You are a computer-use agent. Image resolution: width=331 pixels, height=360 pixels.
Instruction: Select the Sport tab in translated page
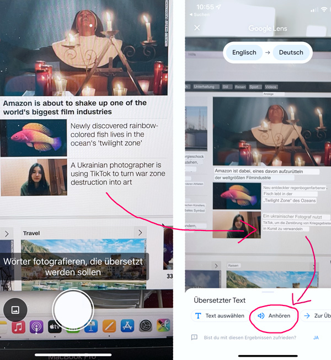(x=254, y=87)
